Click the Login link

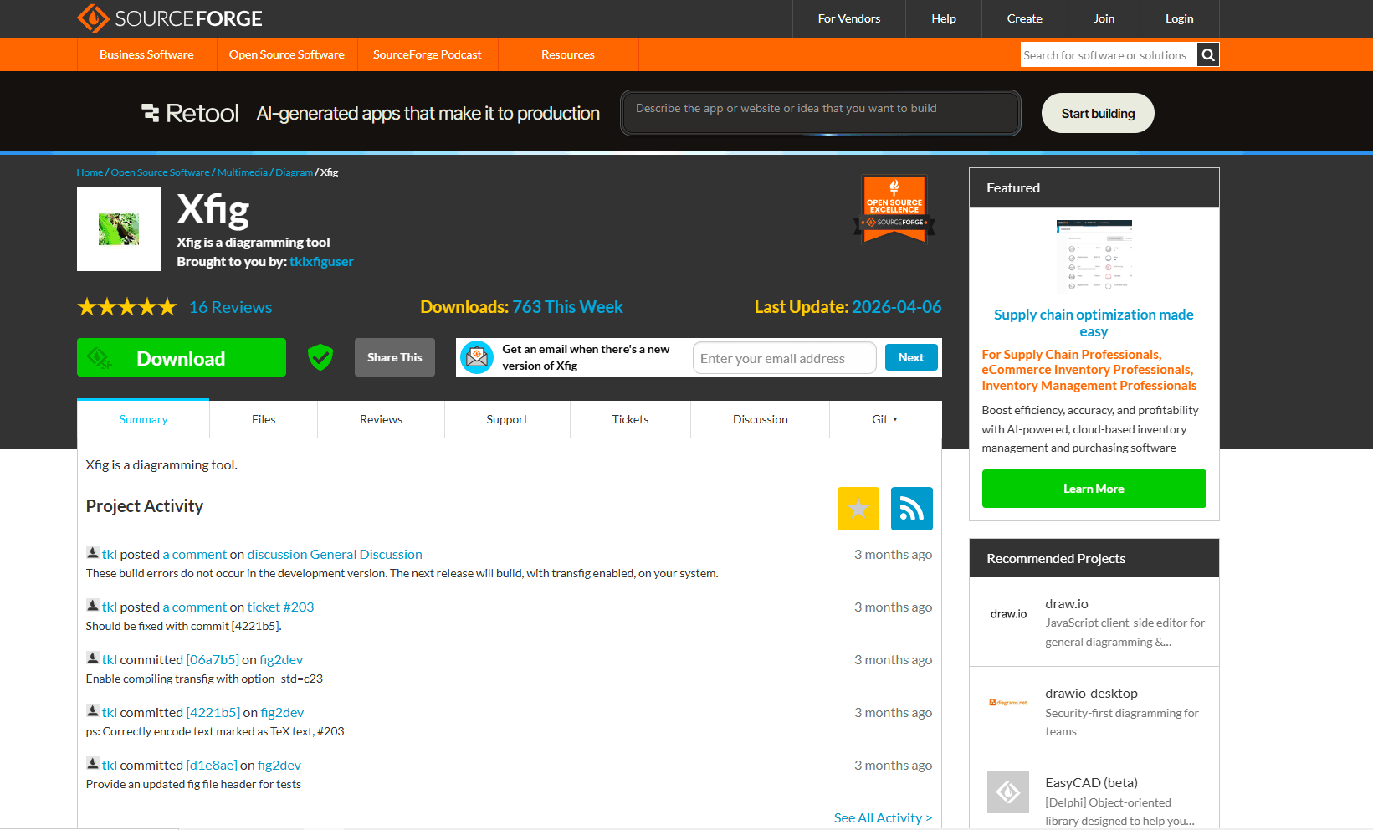(1180, 18)
